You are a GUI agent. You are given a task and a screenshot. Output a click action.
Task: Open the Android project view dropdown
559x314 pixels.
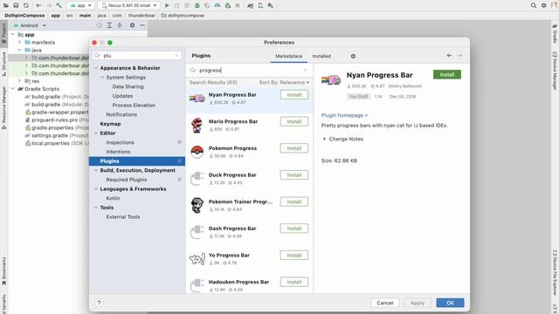pos(30,25)
